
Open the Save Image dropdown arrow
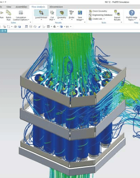[x=83, y=20]
